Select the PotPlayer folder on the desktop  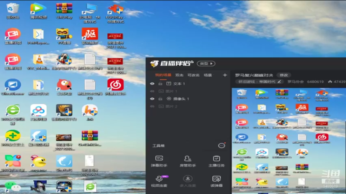(x=38, y=36)
